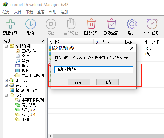Expand the 未完成 tree node

pyautogui.click(x=6, y=80)
